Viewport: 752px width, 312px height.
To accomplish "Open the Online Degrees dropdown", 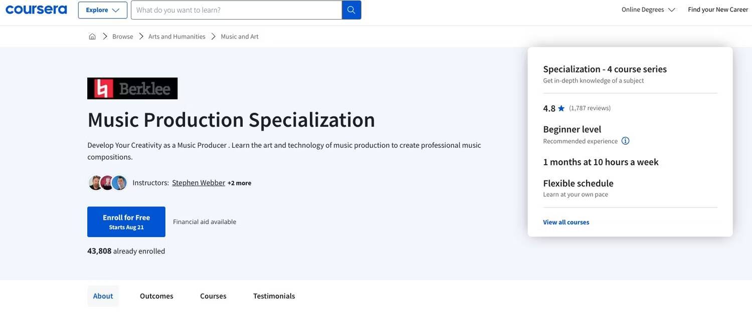I will pos(648,10).
